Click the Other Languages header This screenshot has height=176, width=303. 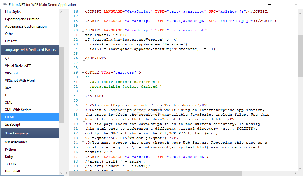coord(29,133)
